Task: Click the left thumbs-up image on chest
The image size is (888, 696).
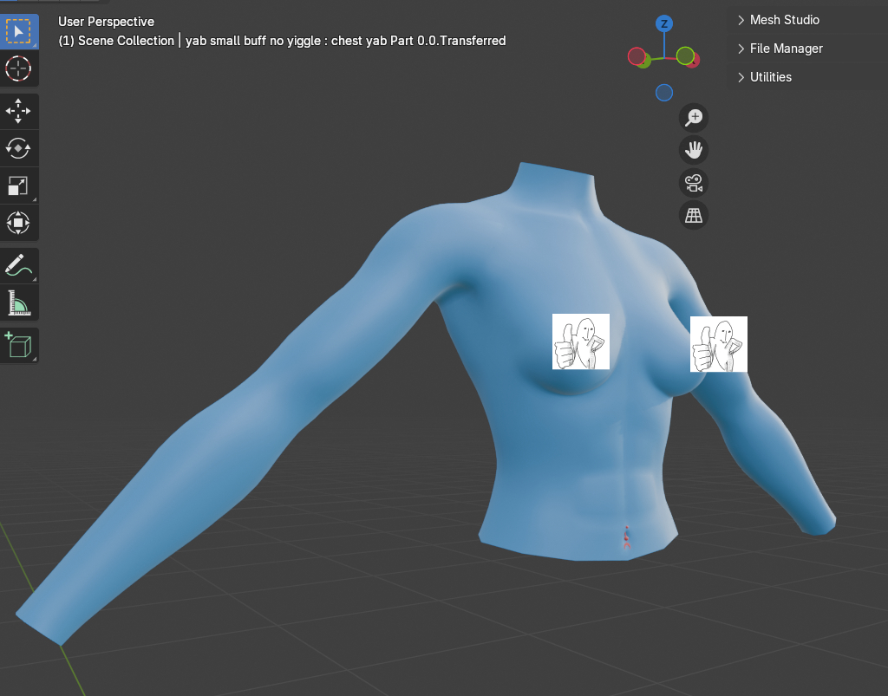Action: (581, 341)
